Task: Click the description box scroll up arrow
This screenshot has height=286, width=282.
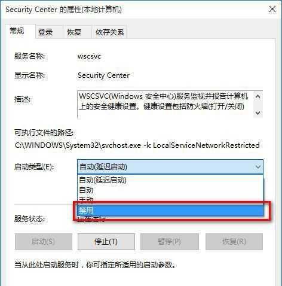Action: pos(258,96)
